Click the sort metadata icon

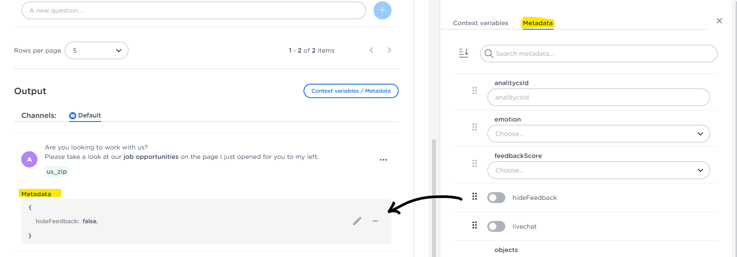point(464,53)
